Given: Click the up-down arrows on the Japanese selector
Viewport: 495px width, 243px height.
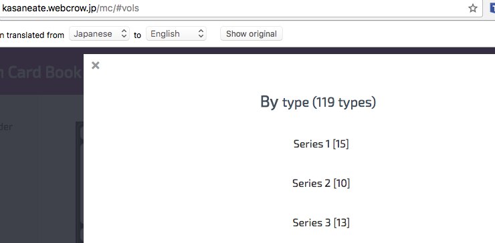Looking at the screenshot, I should (x=124, y=34).
